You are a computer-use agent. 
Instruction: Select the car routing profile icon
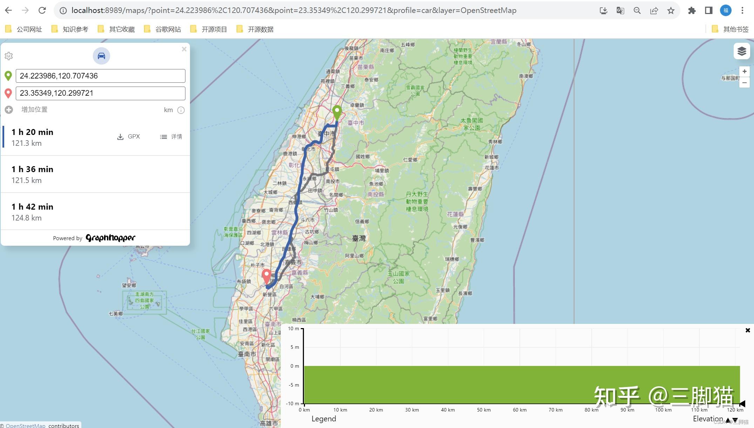(101, 56)
